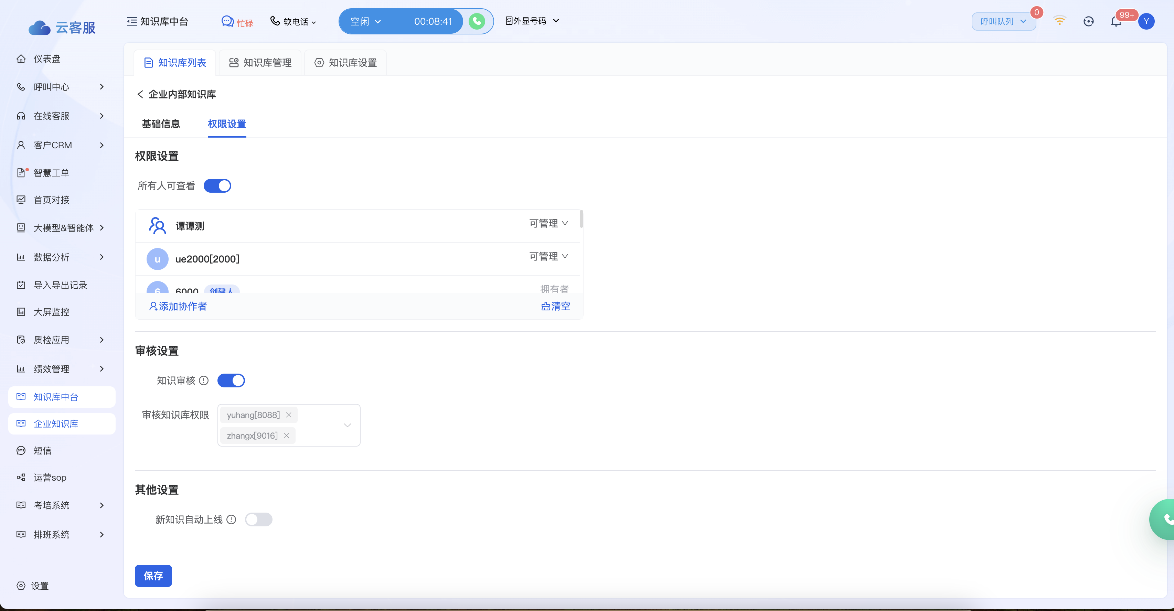This screenshot has height=611, width=1174.
Task: Enable the 新知识自动上线 switch
Action: 258,519
